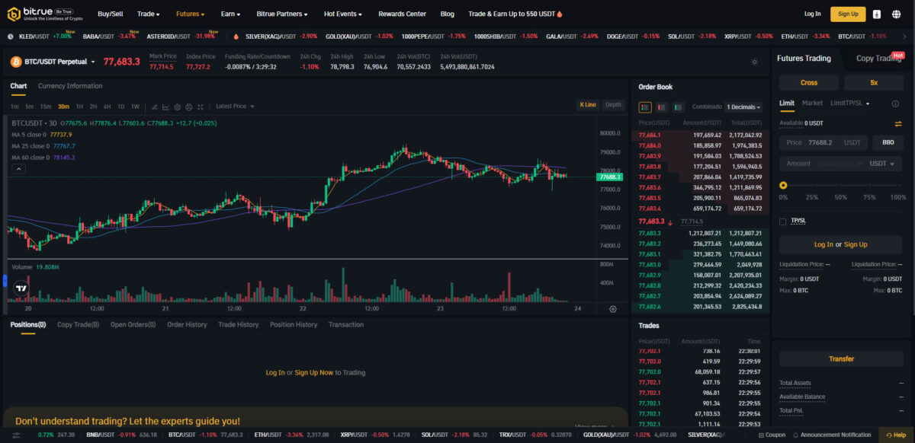Click the yellow slider handle at 0%

click(x=783, y=185)
